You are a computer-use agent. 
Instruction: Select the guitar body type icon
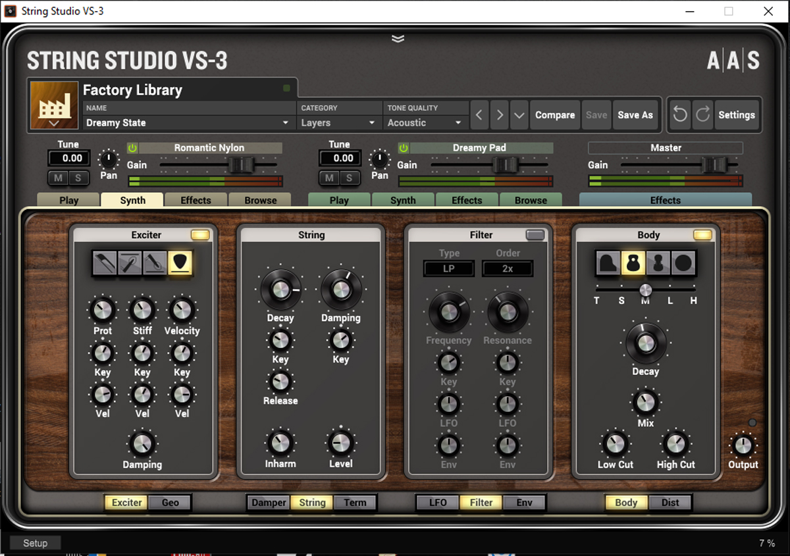633,263
